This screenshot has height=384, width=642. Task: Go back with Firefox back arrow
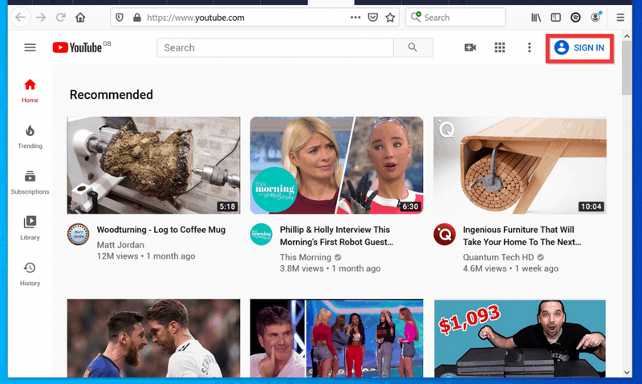click(x=20, y=18)
